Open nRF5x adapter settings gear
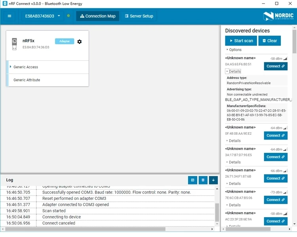Screen dimensions: 297x237 coord(79,41)
